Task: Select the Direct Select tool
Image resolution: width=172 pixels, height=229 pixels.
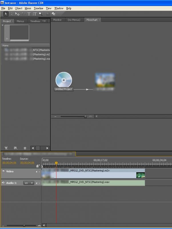Action: click(12, 14)
